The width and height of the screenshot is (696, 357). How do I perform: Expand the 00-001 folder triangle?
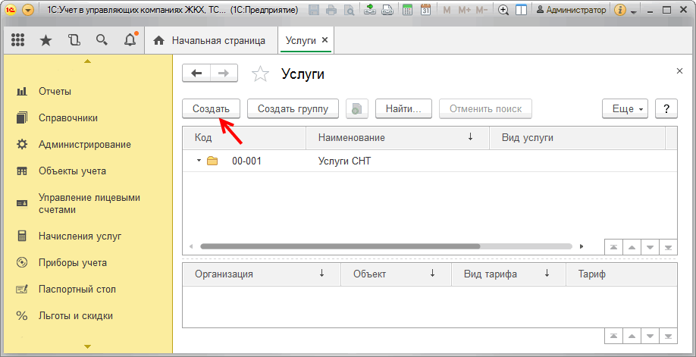(x=199, y=161)
